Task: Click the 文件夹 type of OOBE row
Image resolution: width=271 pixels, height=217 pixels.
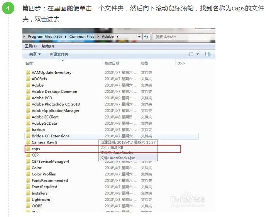Action: 146,206
